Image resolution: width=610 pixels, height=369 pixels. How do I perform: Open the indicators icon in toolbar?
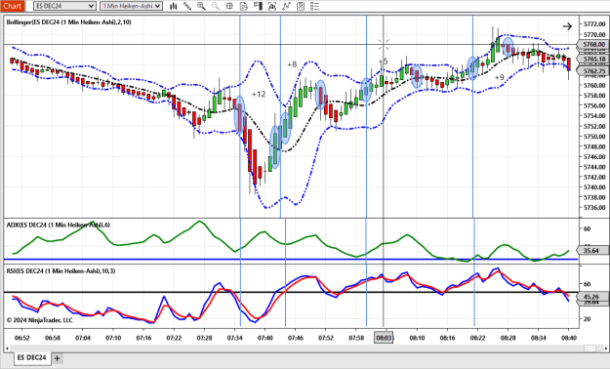(286, 6)
